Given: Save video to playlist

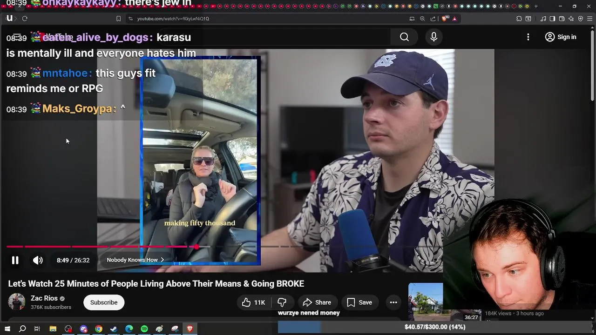Looking at the screenshot, I should pos(359,302).
